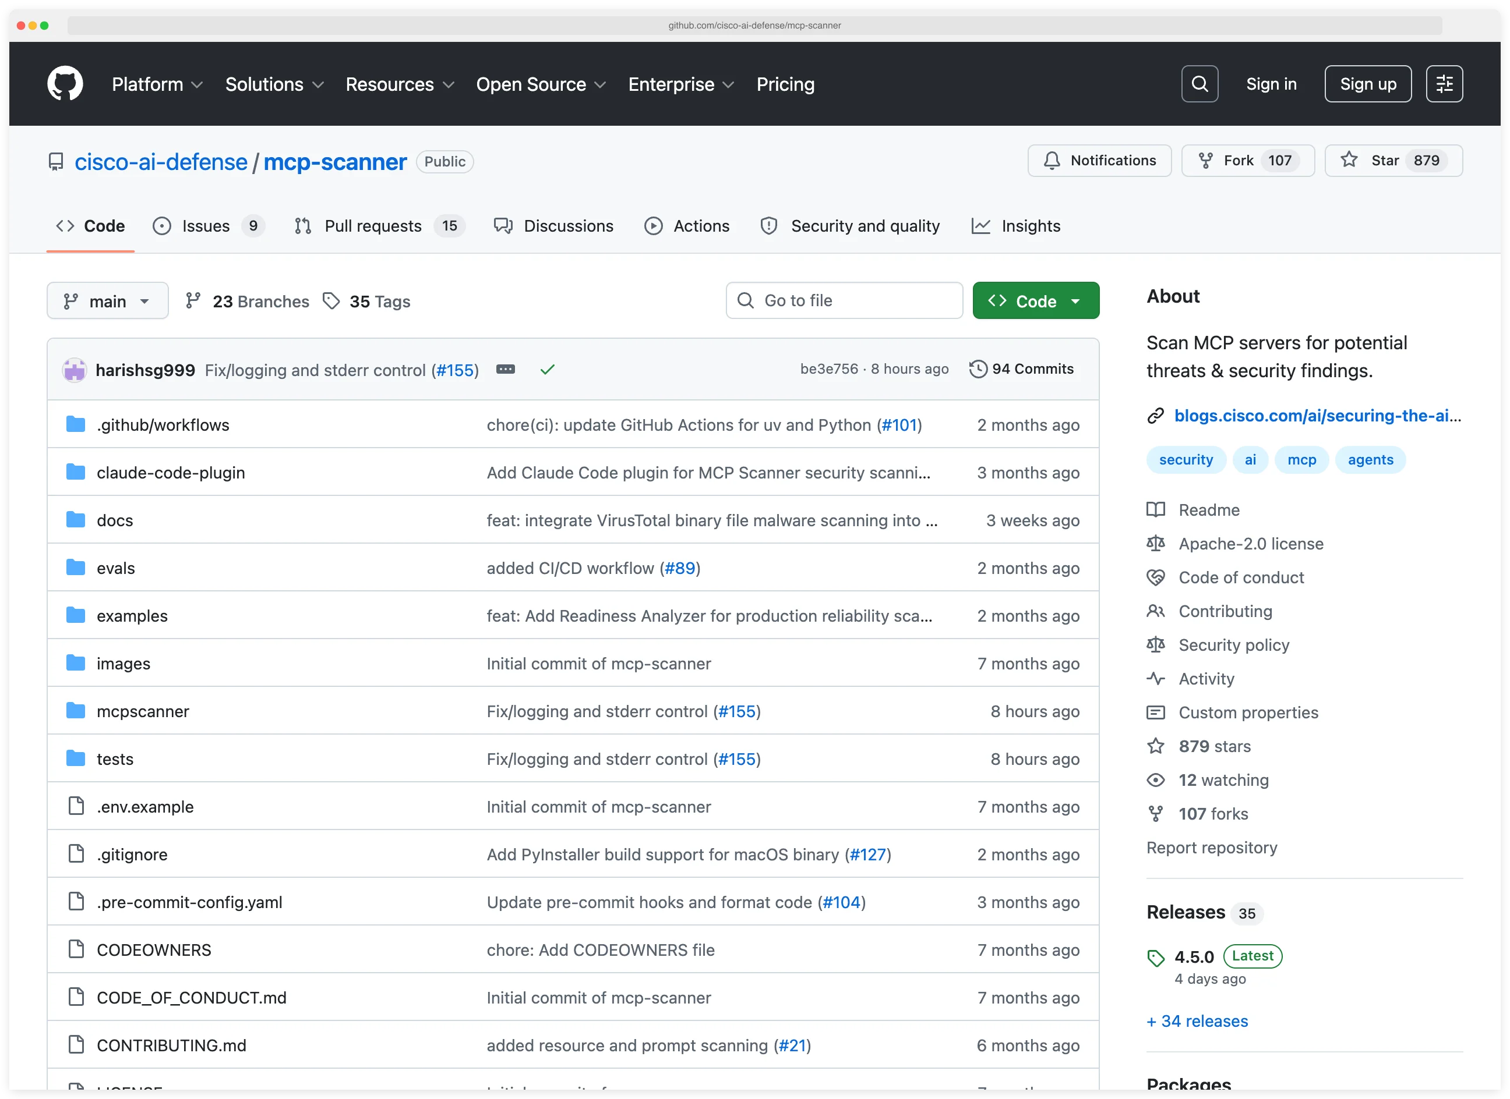Open search using the magnifying glass icon
Viewport: 1510px width, 1099px height.
coord(1199,83)
